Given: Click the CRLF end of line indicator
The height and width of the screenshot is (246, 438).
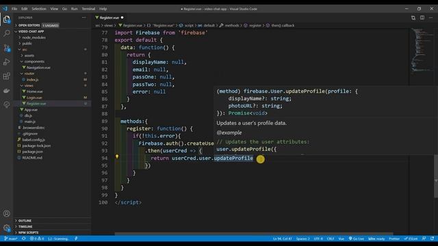Looking at the screenshot, I should [331, 238].
